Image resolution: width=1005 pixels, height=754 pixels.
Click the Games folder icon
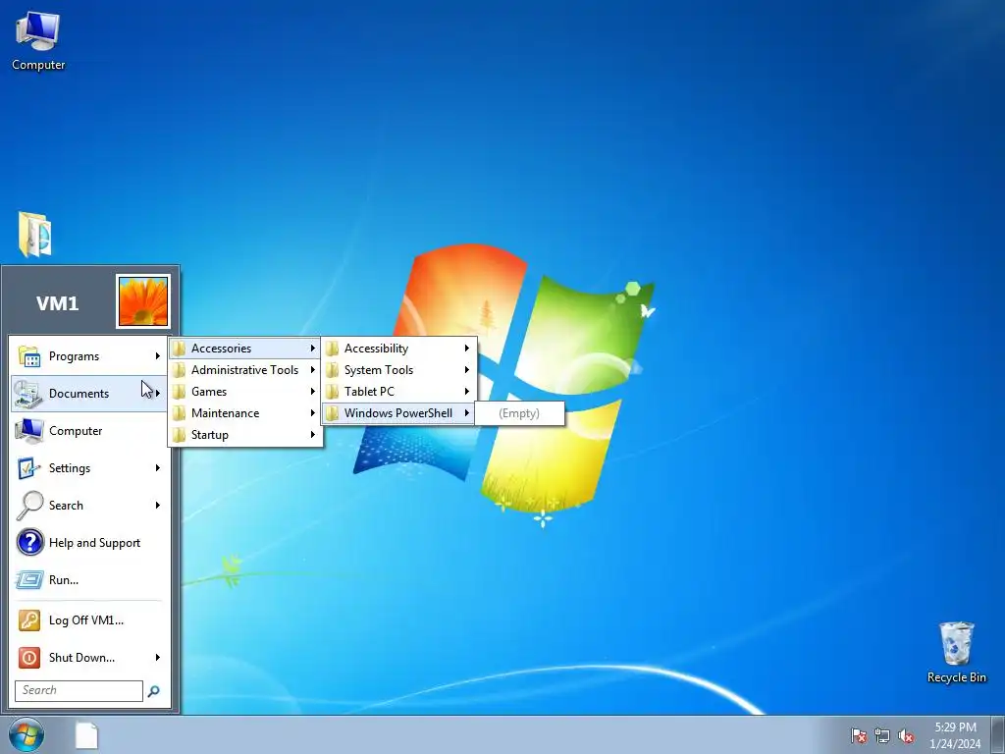click(179, 392)
